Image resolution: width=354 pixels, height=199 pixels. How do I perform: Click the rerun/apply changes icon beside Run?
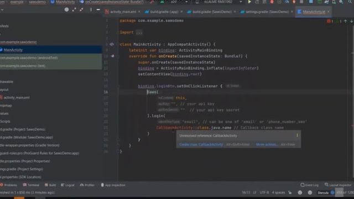click(257, 2)
